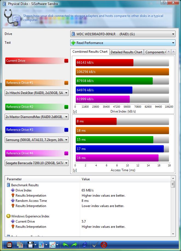Click the Parameter column header
Viewport: 181px width, 251px height.
(42, 179)
